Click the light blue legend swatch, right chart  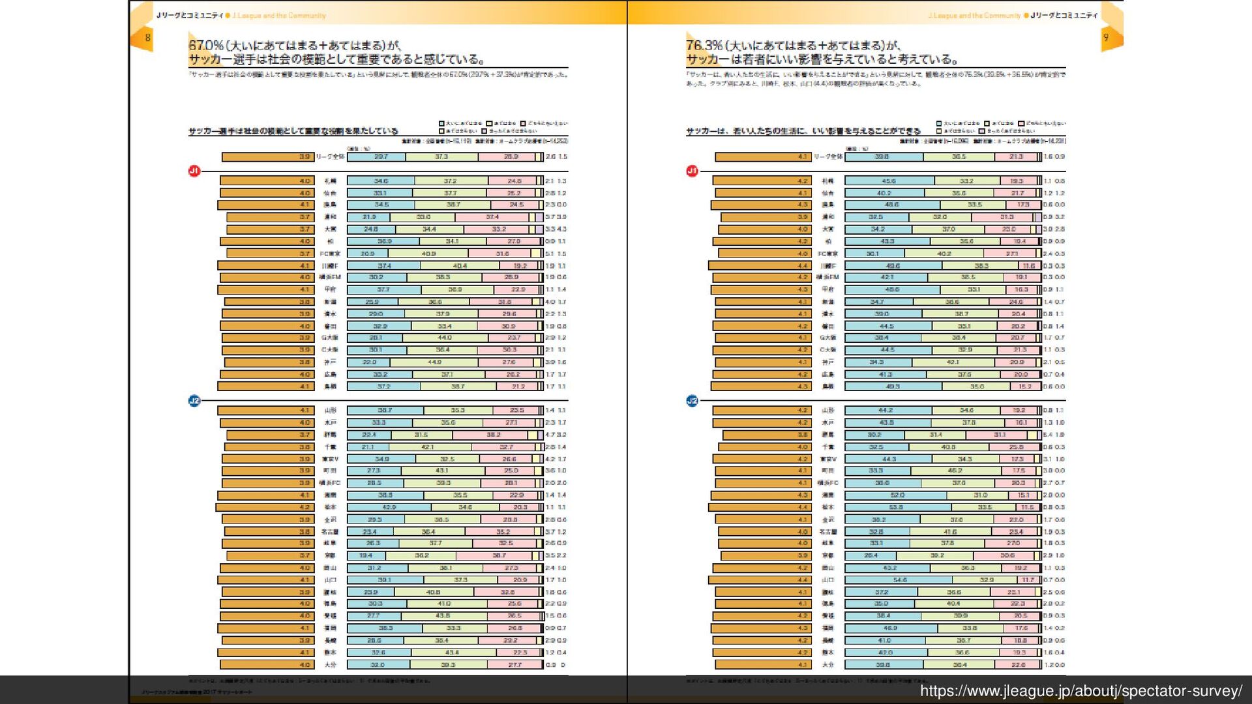[x=939, y=123]
